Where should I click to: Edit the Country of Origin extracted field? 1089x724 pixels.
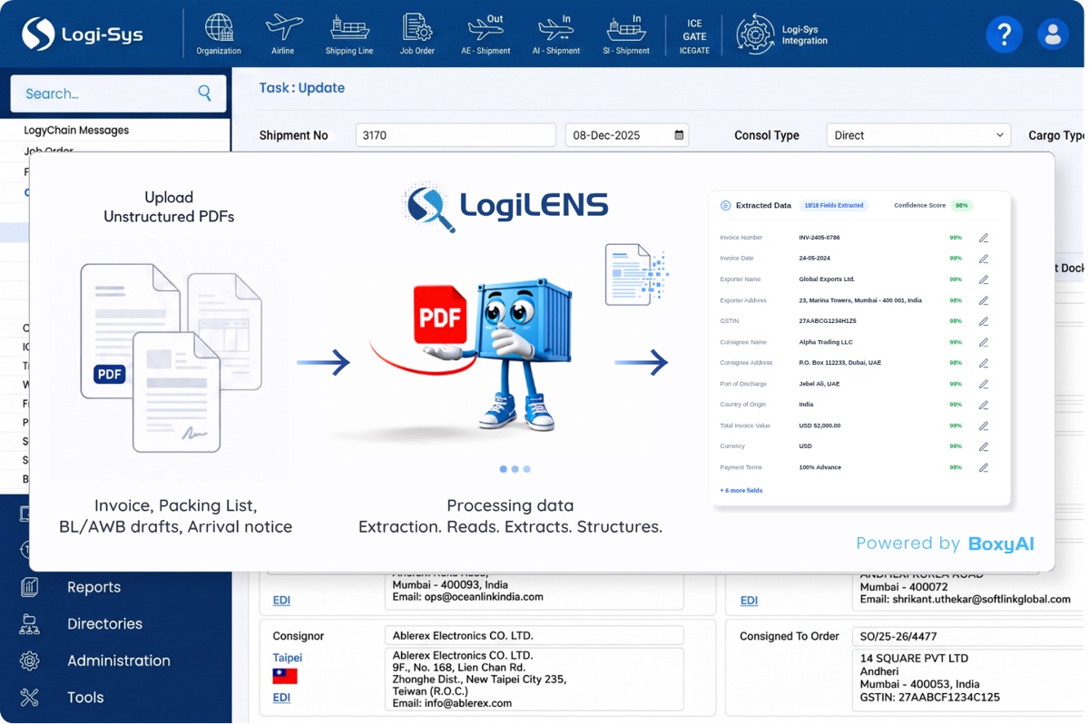click(x=983, y=405)
